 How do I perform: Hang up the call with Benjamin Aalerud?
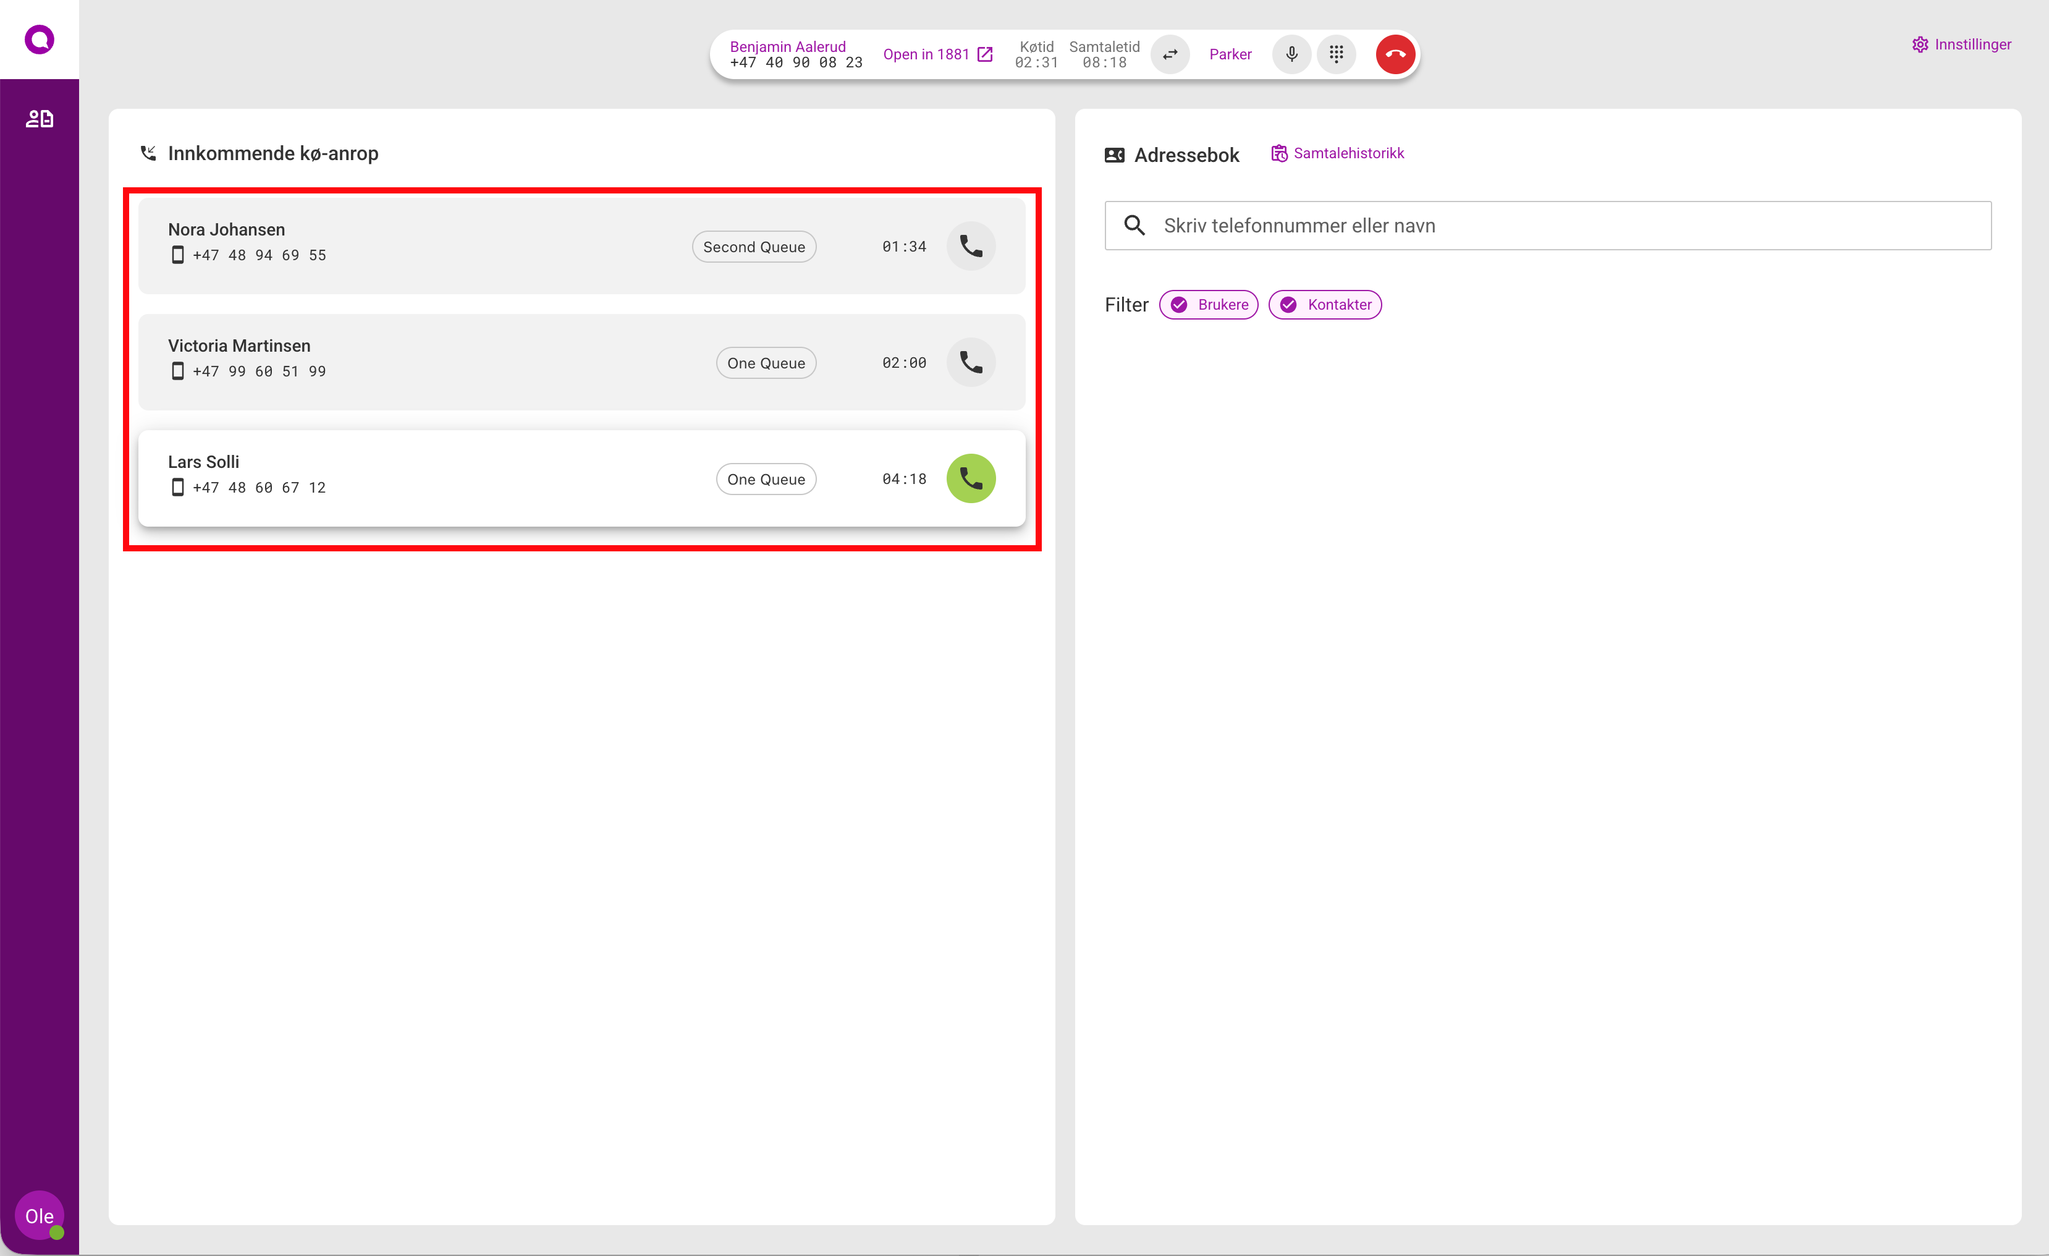pos(1395,54)
